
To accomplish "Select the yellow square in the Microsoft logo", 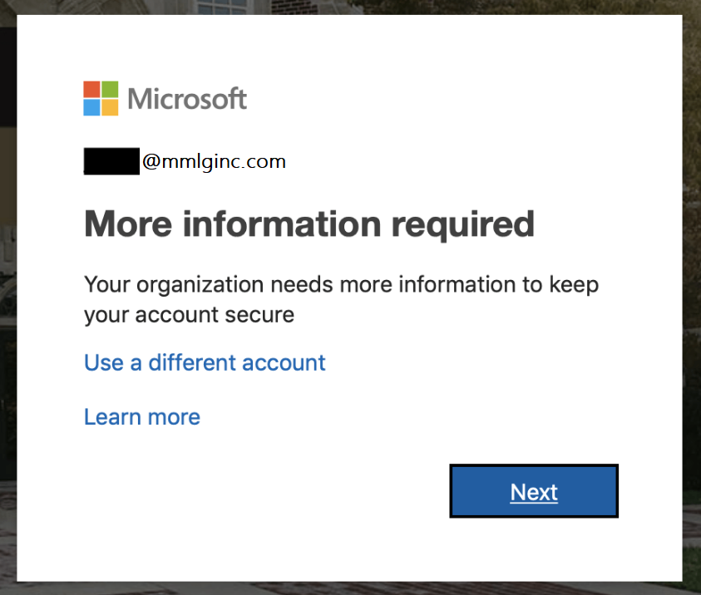I will 109,107.
